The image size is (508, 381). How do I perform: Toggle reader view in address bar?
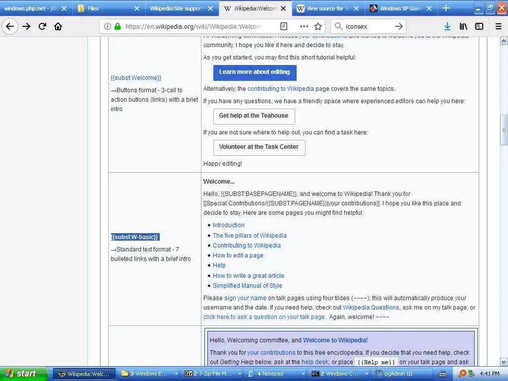point(283,26)
